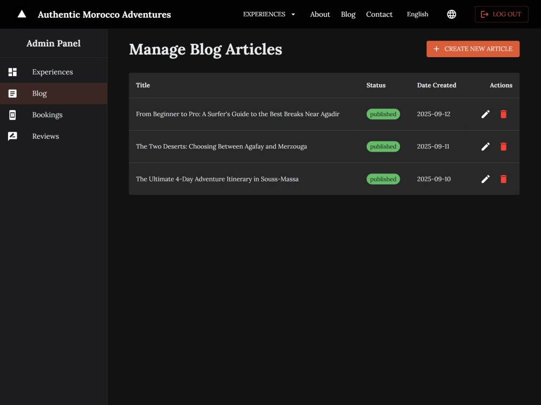Click the date 2025-09-11

coord(433,146)
